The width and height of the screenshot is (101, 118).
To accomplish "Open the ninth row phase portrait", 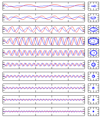I will tap(93, 100).
